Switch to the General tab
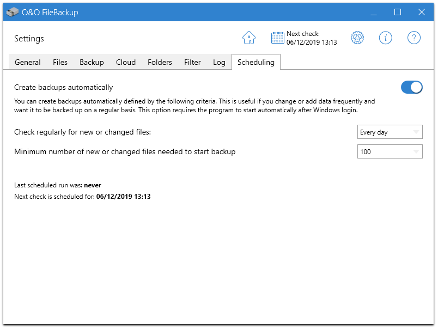The height and width of the screenshot is (329, 438). click(28, 62)
